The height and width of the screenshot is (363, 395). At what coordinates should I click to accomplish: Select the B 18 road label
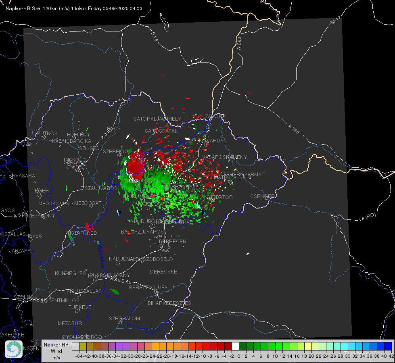click(155, 37)
